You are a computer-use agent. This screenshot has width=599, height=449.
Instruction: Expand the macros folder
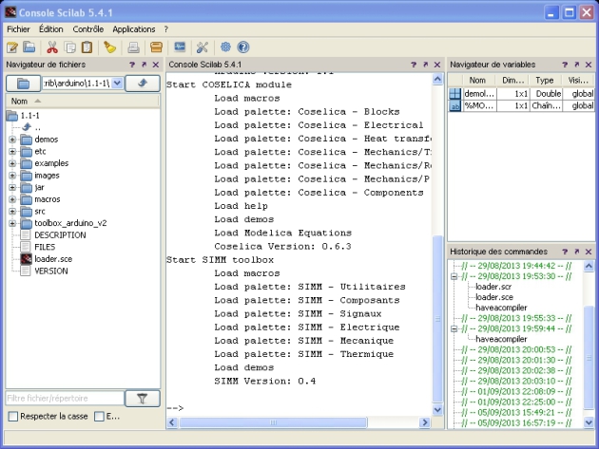pyautogui.click(x=12, y=199)
